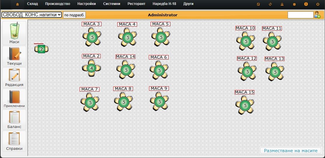Open the Настройки menu
The height and width of the screenshot is (158, 325).
pyautogui.click(x=87, y=4)
